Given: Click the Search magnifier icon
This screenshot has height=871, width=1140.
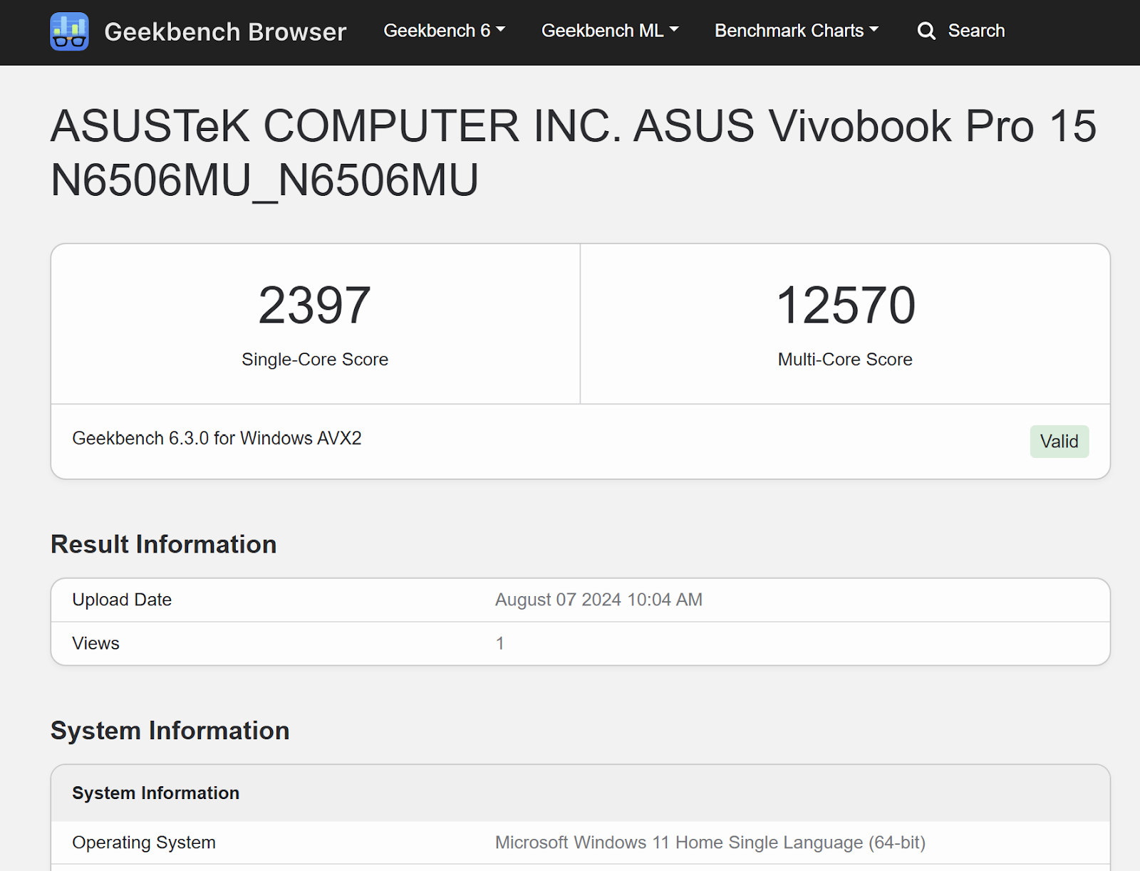Looking at the screenshot, I should 926,31.
